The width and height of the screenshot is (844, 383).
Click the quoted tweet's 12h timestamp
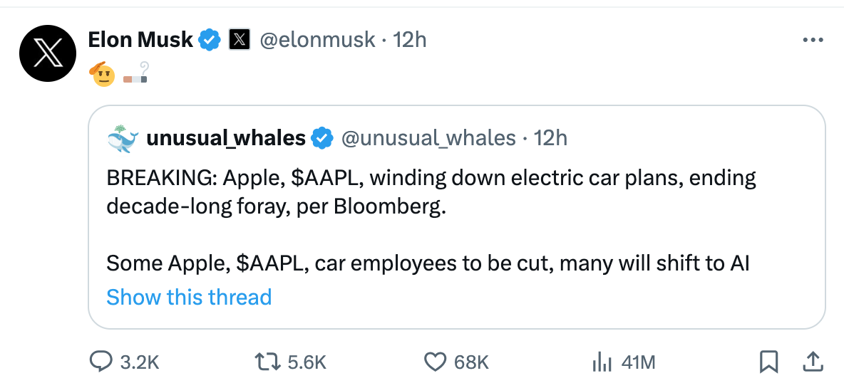551,137
